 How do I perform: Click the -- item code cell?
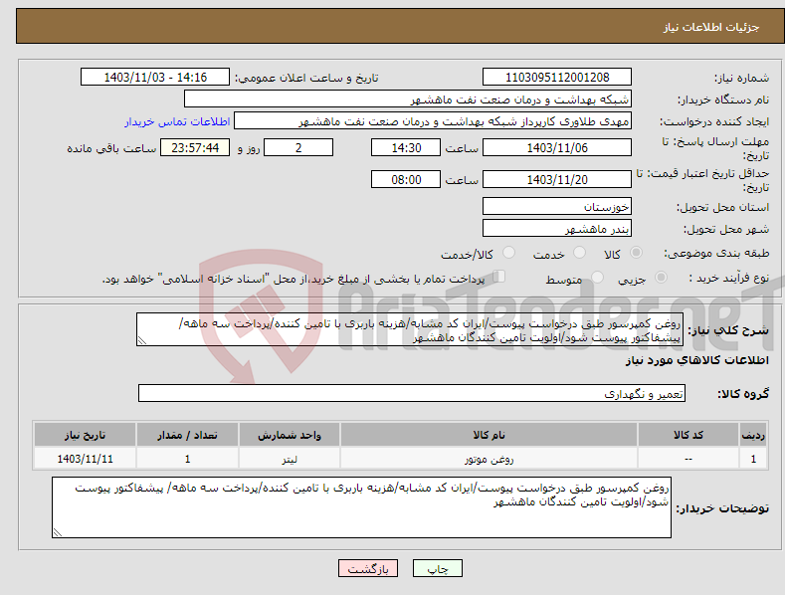(688, 459)
